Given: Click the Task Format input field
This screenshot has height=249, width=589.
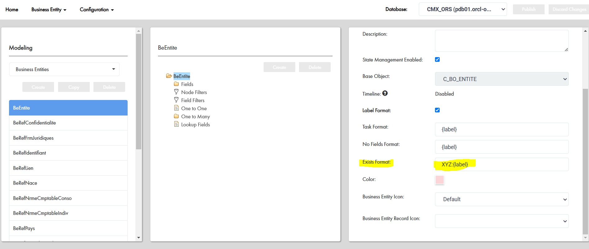Looking at the screenshot, I should tap(502, 129).
